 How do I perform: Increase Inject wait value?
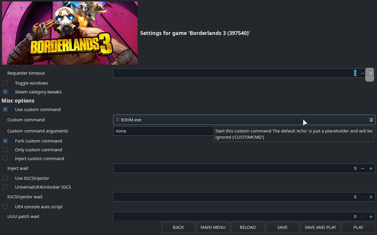point(371,168)
